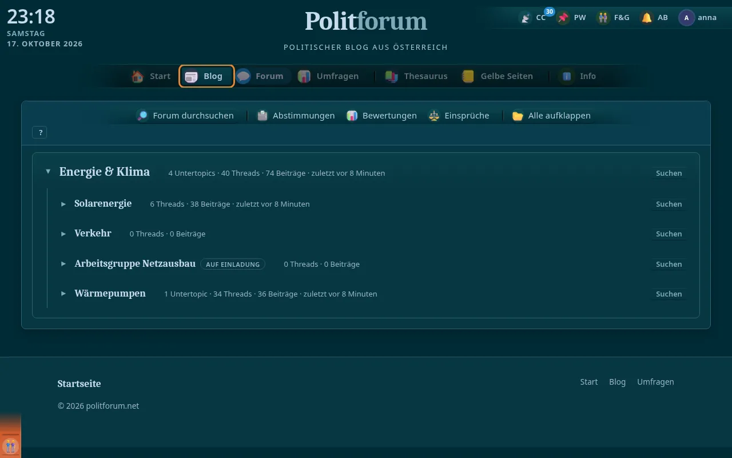Click Suchen in the Wärmepumpen row
Viewport: 732px width, 458px height.
click(x=669, y=294)
